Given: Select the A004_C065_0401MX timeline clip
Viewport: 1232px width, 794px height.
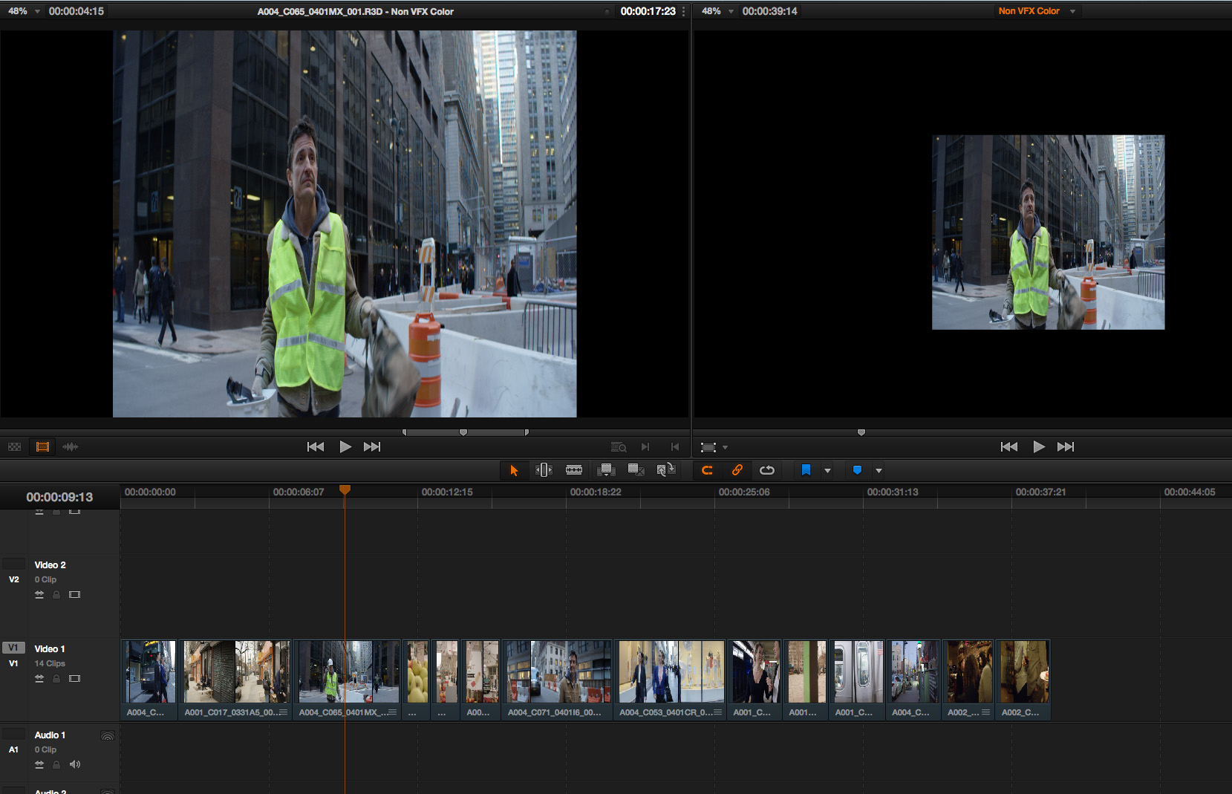Looking at the screenshot, I should point(348,680).
